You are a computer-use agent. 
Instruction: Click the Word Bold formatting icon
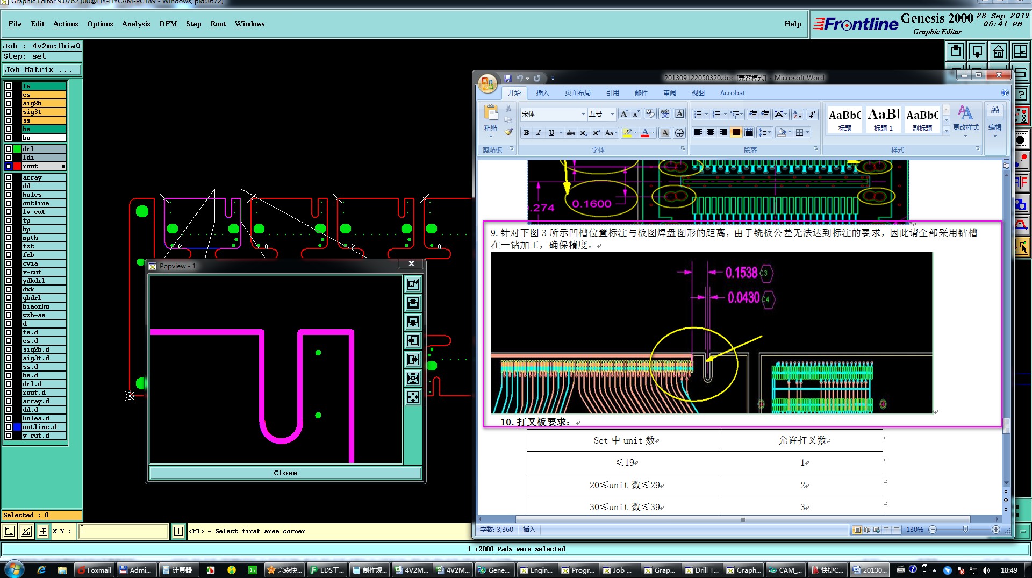pyautogui.click(x=526, y=133)
